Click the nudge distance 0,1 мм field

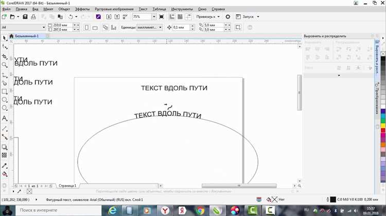point(182,28)
